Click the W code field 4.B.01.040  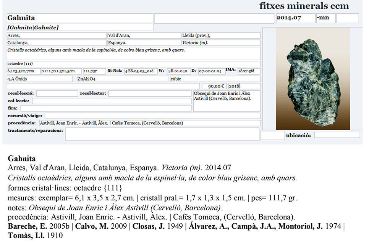[x=178, y=71]
